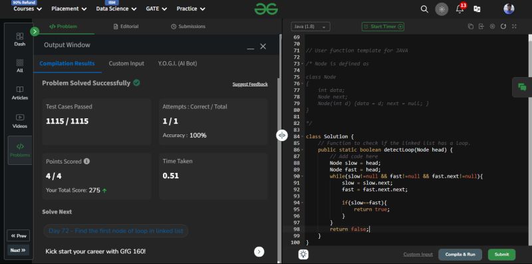Image resolution: width=532 pixels, height=264 pixels.
Task: Collapse code fold at line 86
Action: [303, 150]
